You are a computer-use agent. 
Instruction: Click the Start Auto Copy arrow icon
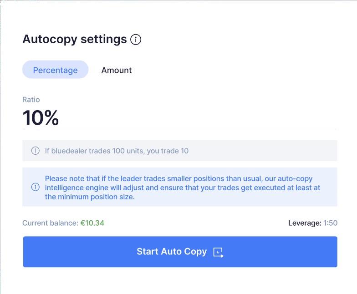point(219,252)
